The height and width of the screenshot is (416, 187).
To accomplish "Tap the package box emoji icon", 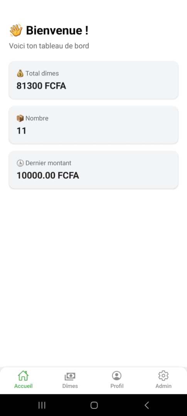I will click(x=20, y=118).
